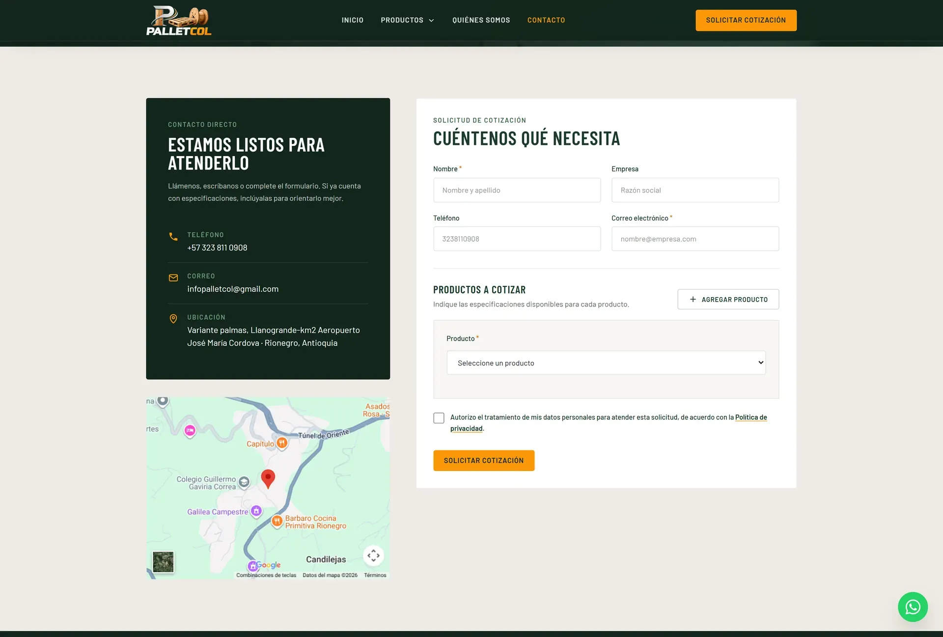
Task: Click the Candilejas label on the map
Action: click(326, 559)
